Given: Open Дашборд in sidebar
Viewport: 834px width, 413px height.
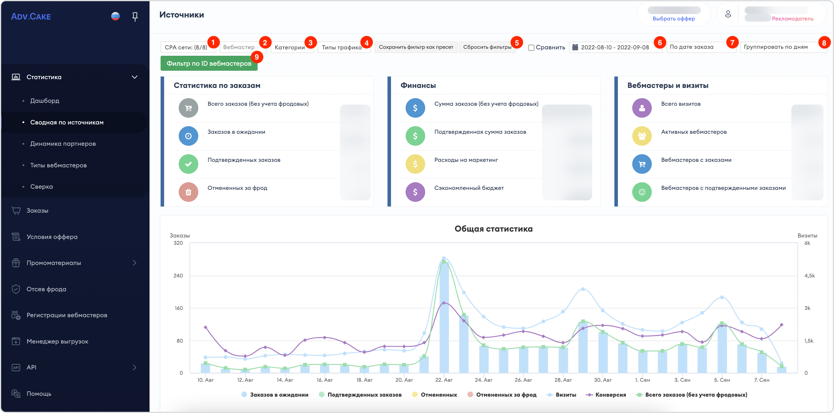Looking at the screenshot, I should pyautogui.click(x=45, y=101).
